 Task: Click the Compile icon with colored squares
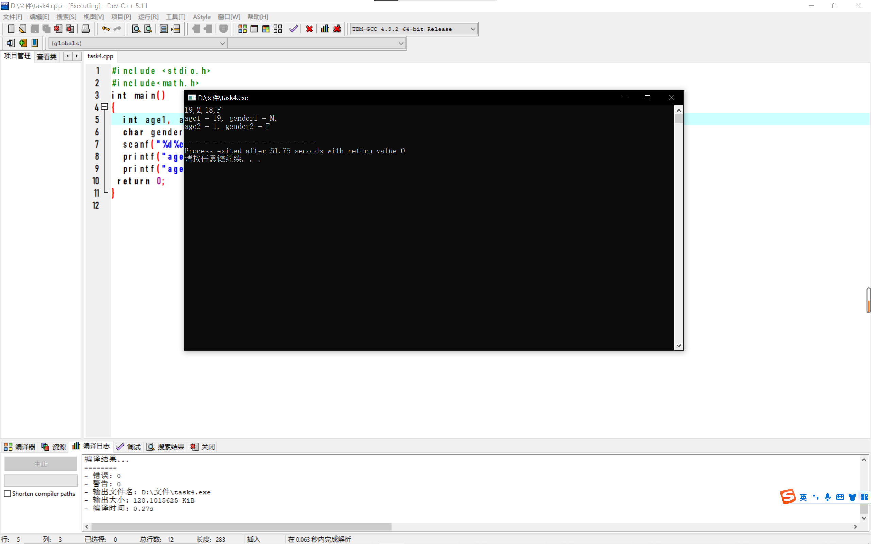point(242,29)
